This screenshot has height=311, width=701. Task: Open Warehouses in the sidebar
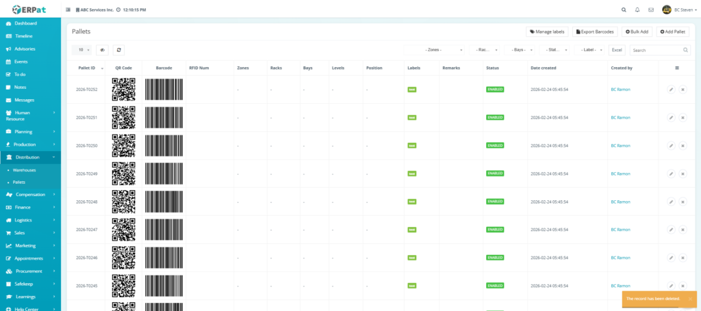tap(25, 170)
